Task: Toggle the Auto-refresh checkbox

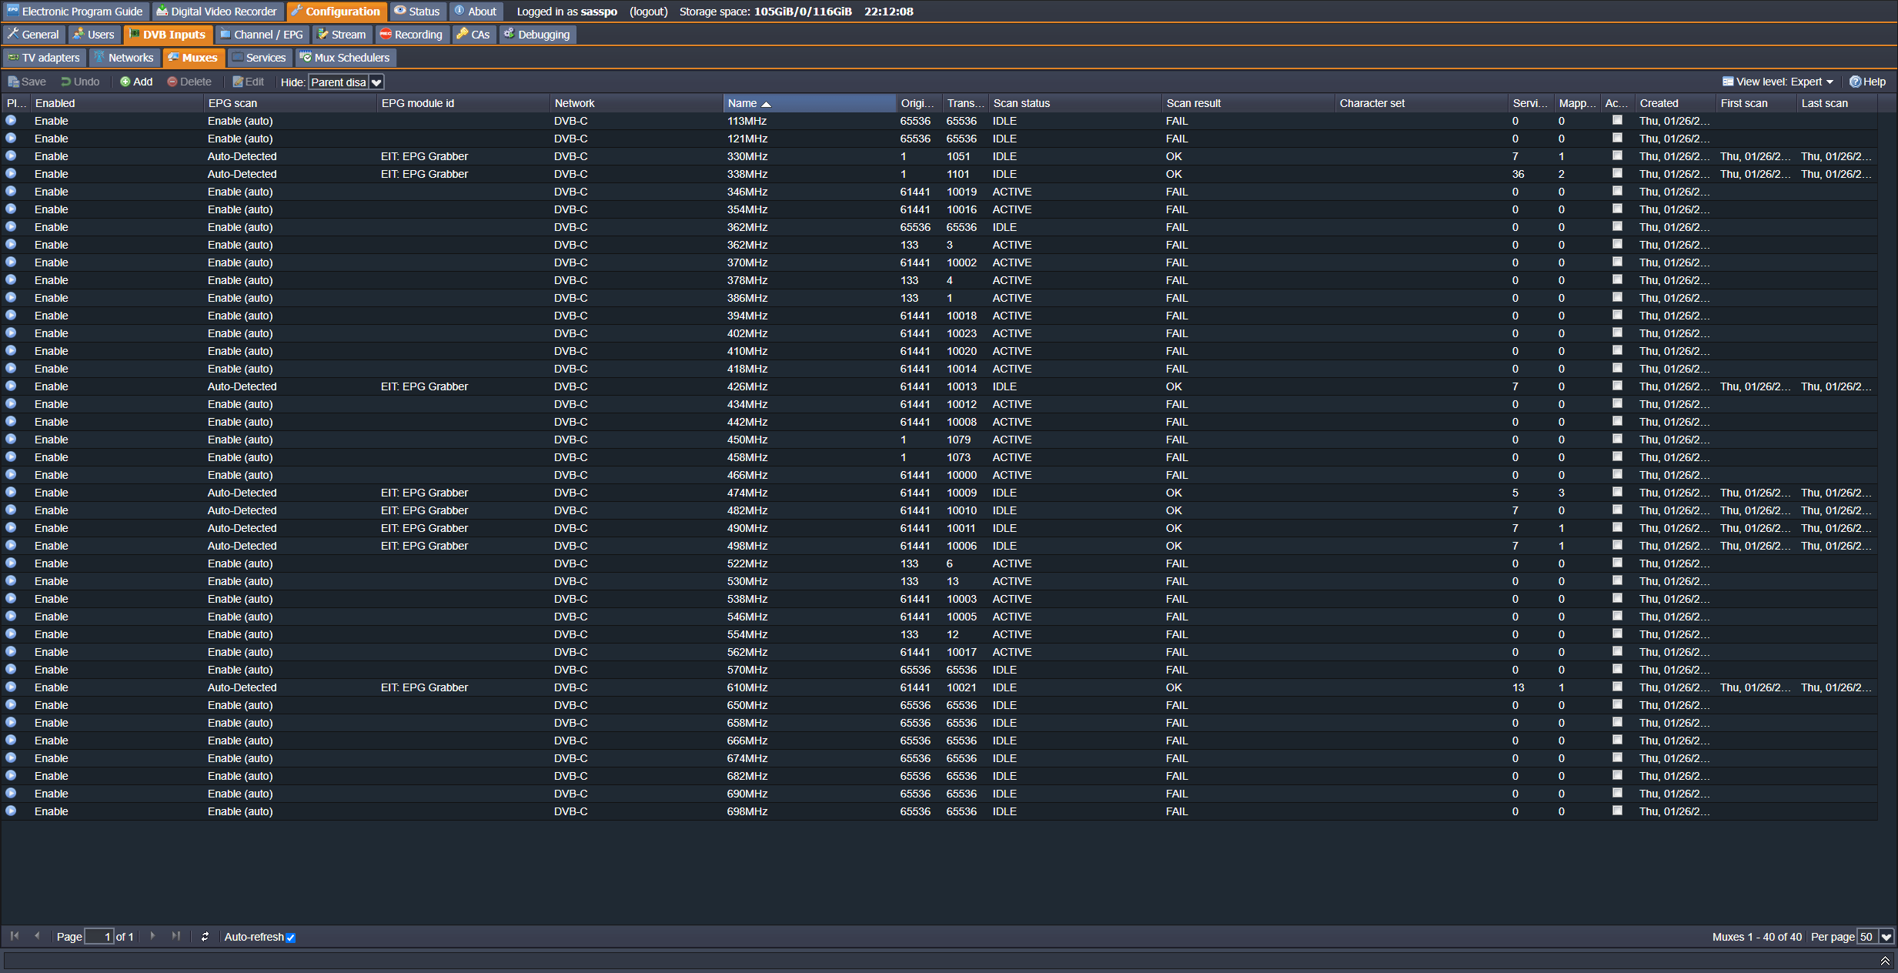Action: (291, 938)
